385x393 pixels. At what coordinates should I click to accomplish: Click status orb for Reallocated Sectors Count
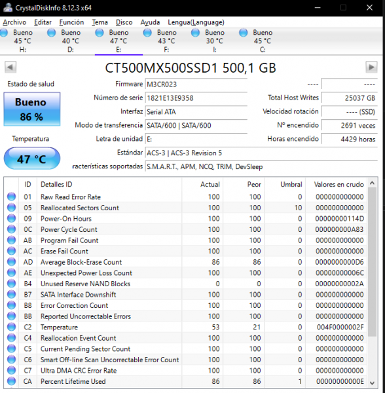(x=11, y=208)
